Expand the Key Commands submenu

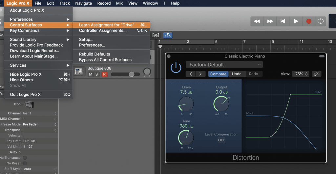[x=38, y=30]
